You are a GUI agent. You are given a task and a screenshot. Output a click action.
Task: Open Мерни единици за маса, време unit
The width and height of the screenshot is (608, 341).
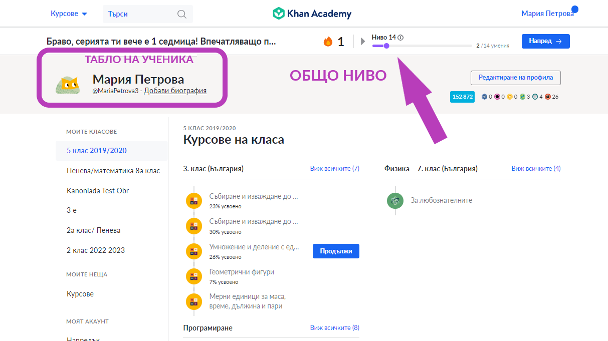point(248,301)
